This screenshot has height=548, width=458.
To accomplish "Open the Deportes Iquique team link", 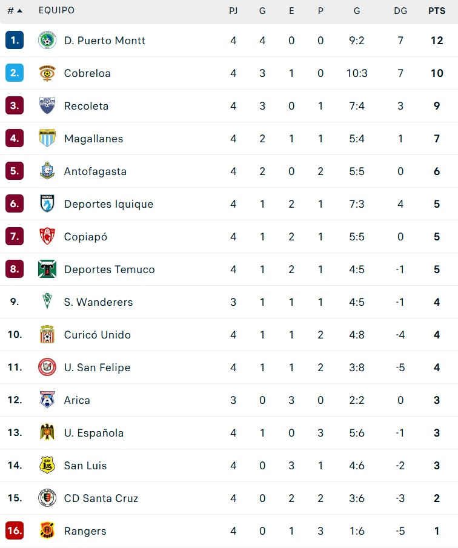I will (108, 204).
